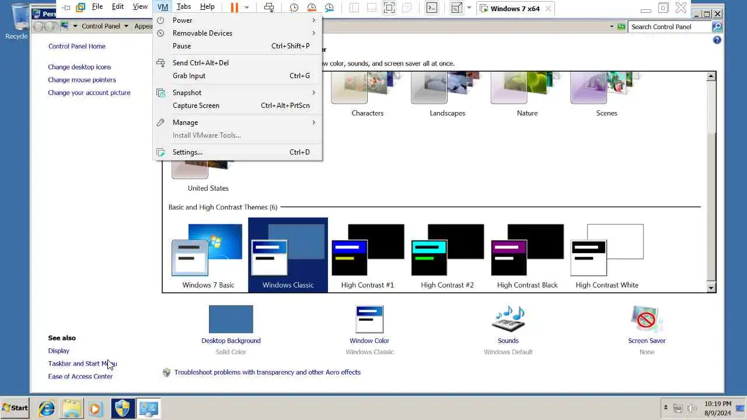This screenshot has height=420, width=747.
Task: Open the dropdown arrow beside the pause button
Action: [247, 8]
